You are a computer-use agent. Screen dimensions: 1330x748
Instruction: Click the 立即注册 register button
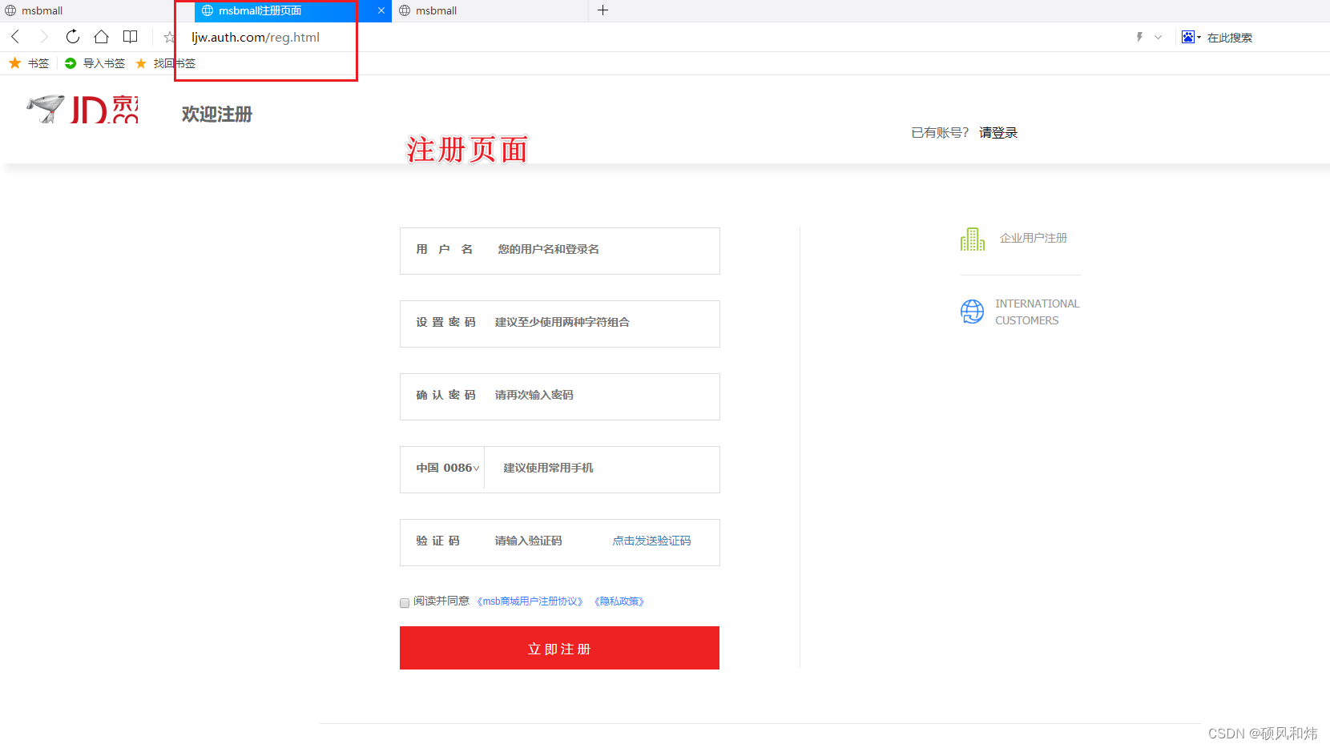tap(558, 648)
